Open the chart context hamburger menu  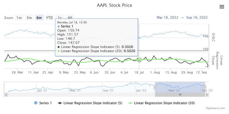222,7
